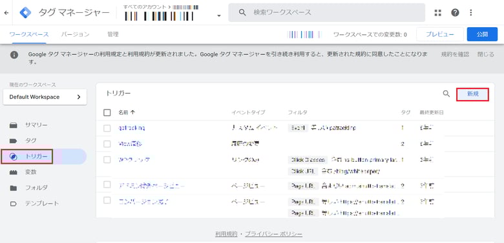Click the search icon in the トリガー panel
Viewport: 504px width, 243px height.
click(x=446, y=93)
